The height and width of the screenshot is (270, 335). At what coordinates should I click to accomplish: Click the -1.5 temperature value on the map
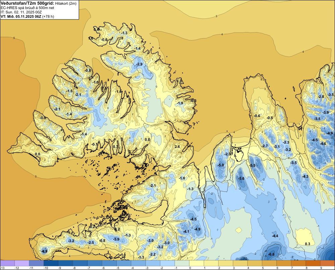click(70, 91)
